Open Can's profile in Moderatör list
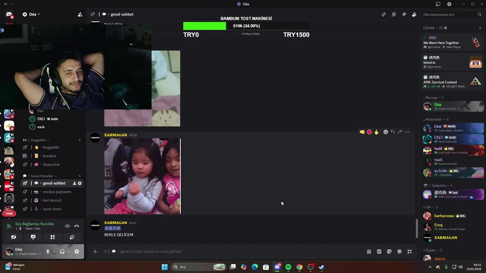This screenshot has width=486, height=273. [x=453, y=128]
